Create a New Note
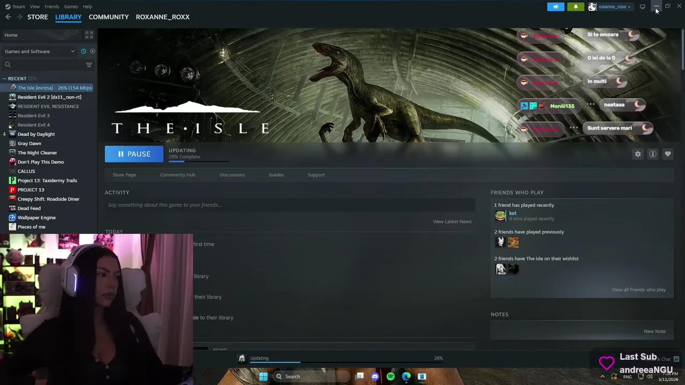 pyautogui.click(x=654, y=332)
